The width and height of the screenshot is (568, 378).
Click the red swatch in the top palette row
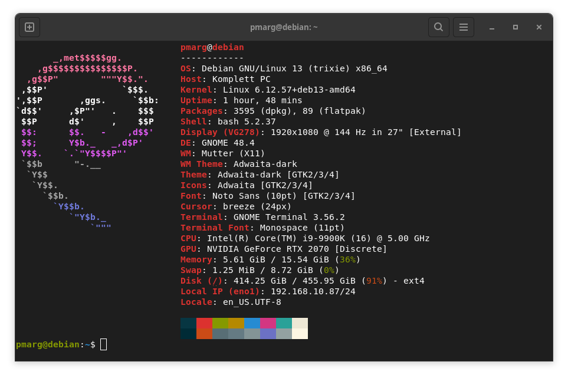point(204,323)
